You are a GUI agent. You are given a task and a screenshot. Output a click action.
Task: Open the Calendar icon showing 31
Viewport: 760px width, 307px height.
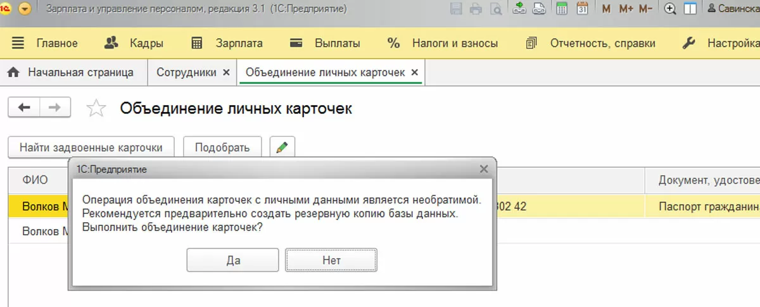582,9
